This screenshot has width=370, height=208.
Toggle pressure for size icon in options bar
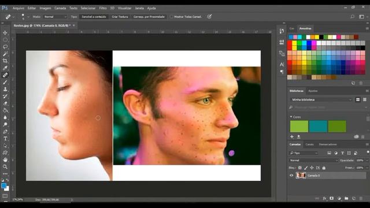point(209,17)
